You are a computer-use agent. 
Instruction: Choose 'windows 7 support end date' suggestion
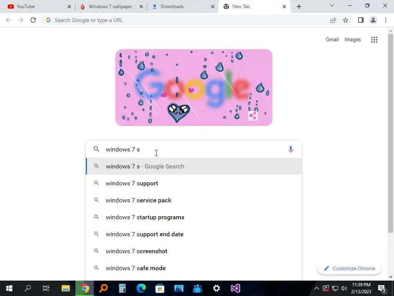tap(194, 234)
